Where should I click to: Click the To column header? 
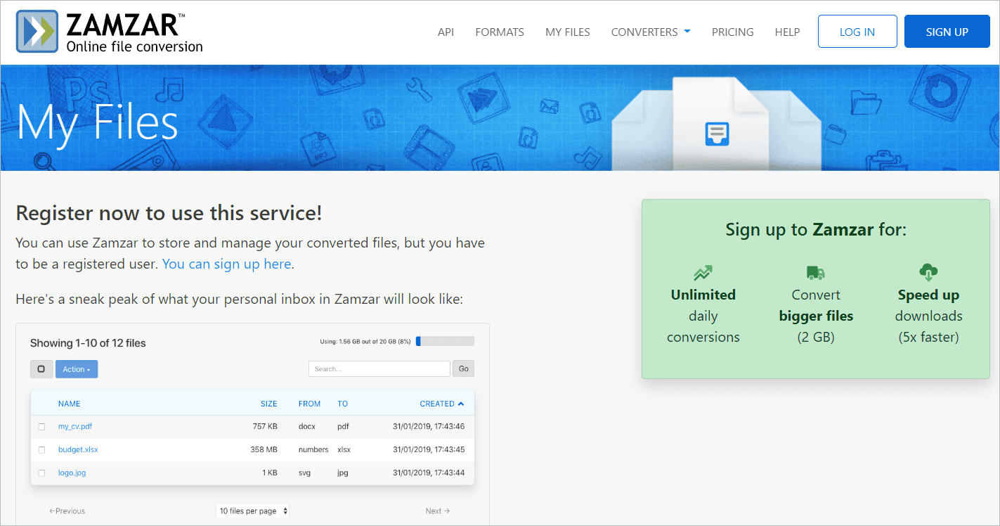[343, 404]
